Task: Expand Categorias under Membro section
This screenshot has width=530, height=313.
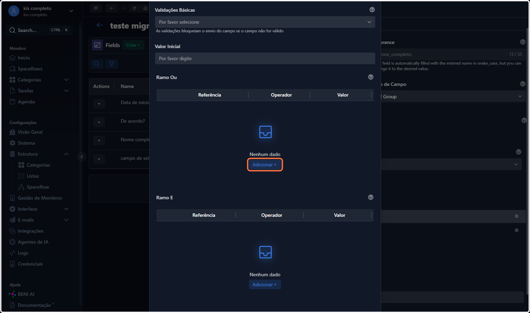Action: tap(39, 80)
